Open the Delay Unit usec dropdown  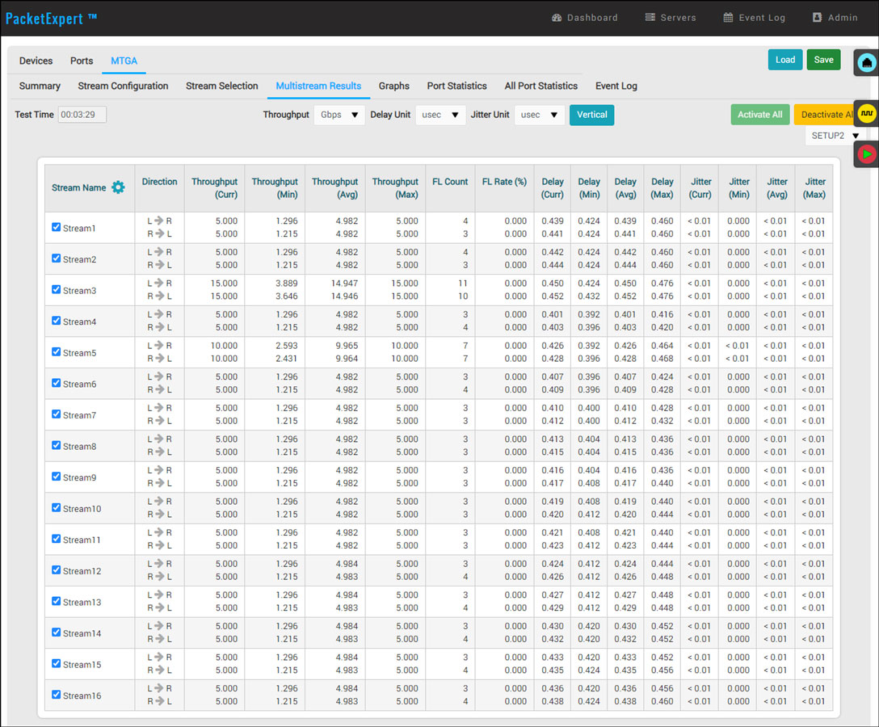click(x=440, y=115)
